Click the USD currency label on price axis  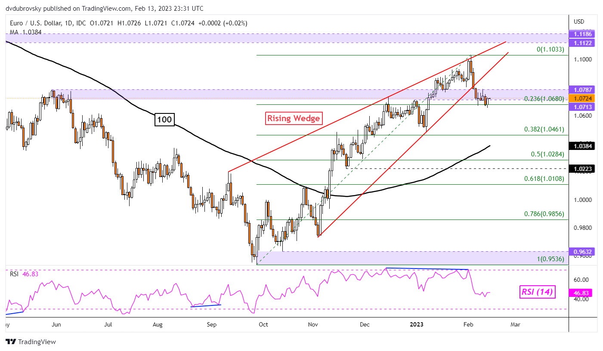[x=579, y=21]
